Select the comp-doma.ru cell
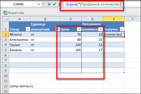Viewport: 141px width, 94px height. click(20, 86)
